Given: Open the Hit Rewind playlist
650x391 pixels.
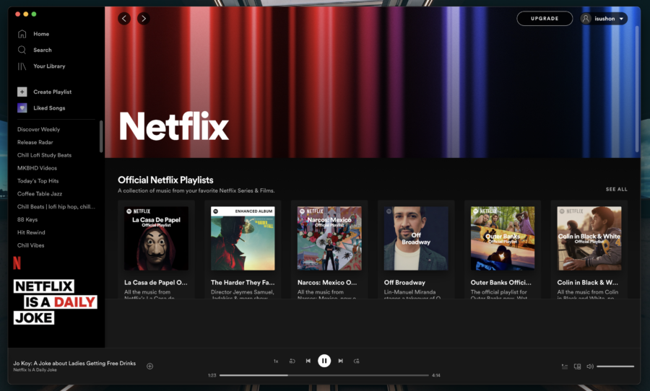Looking at the screenshot, I should pos(31,232).
